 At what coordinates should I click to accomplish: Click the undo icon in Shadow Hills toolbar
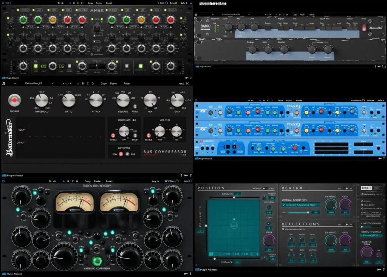tap(50, 181)
